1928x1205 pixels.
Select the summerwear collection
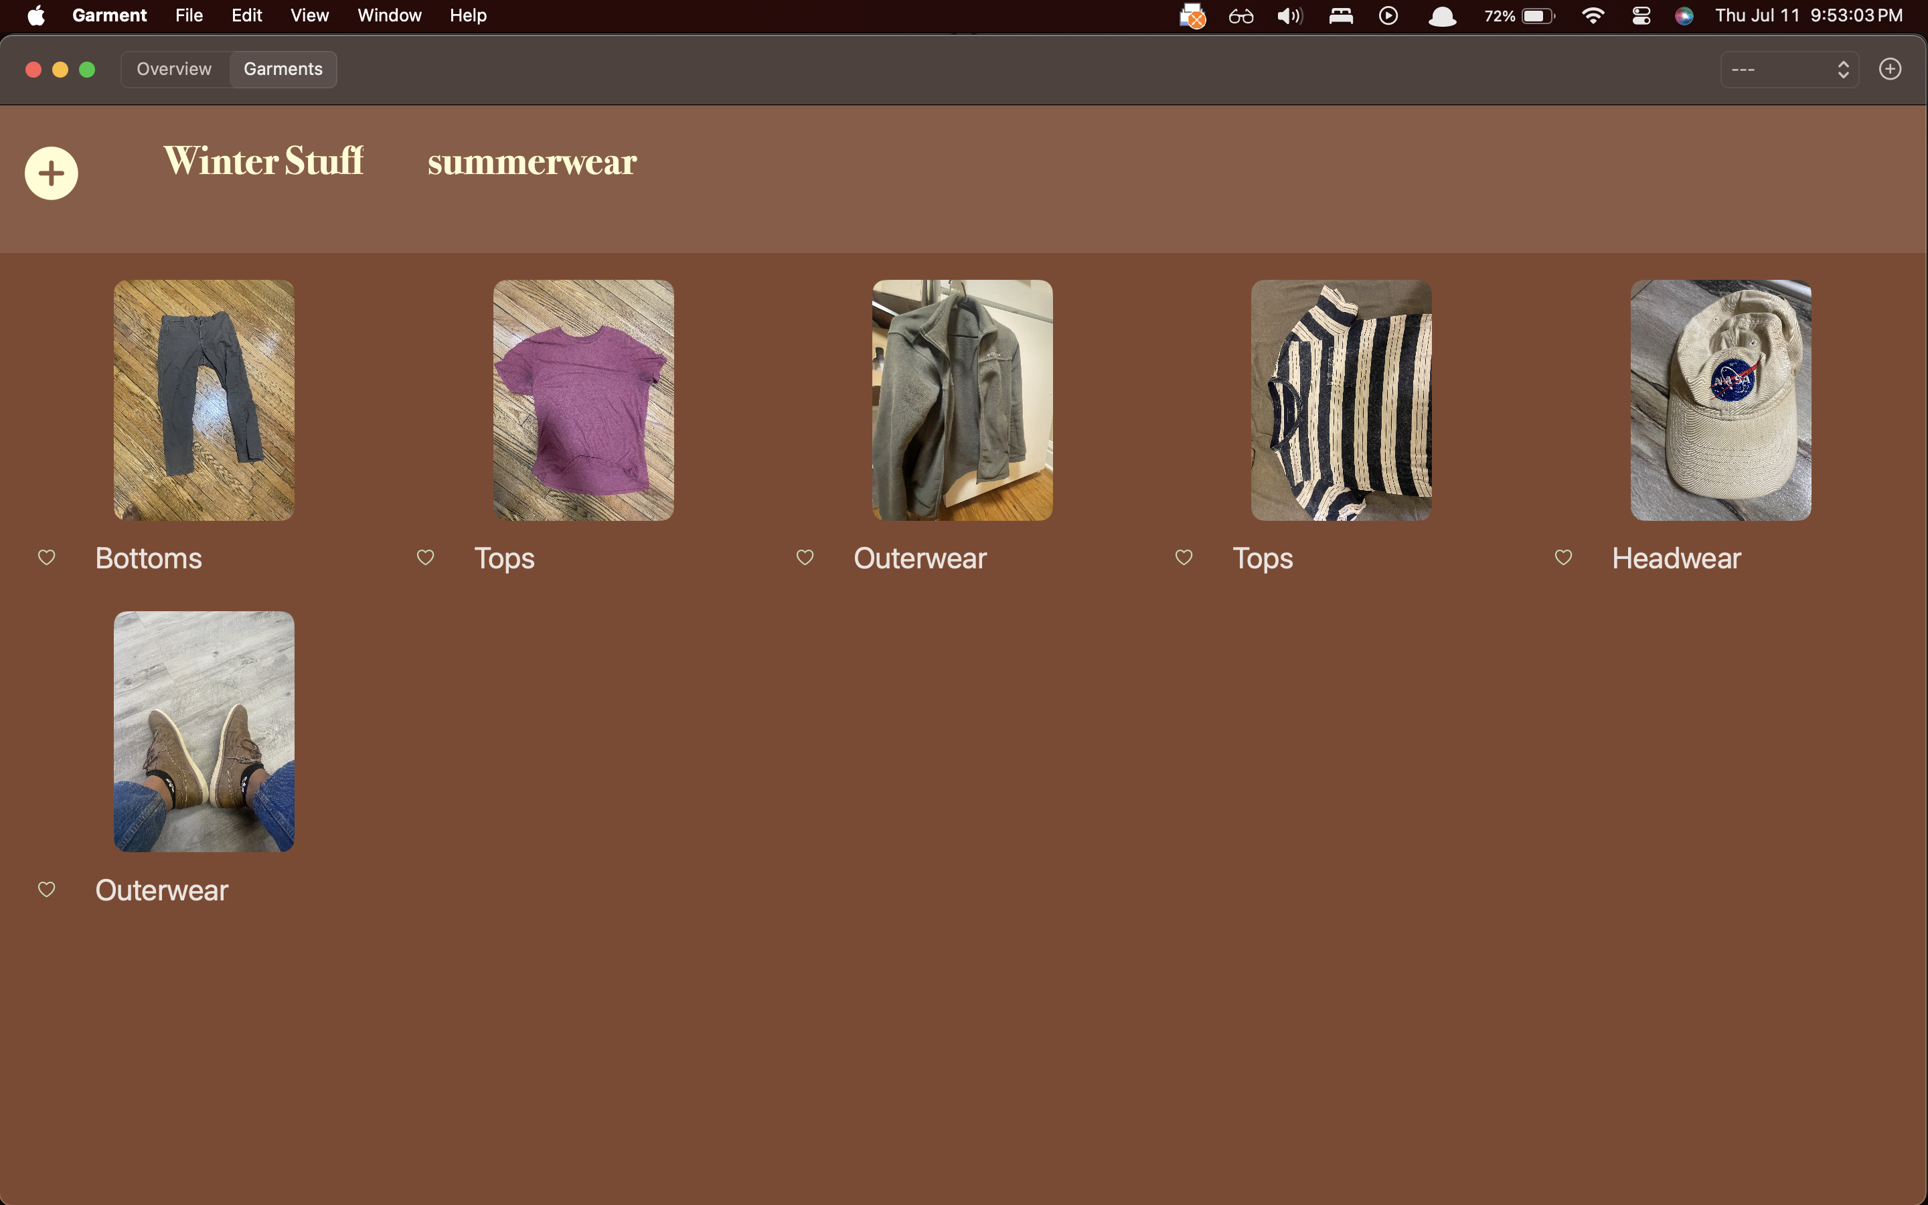[532, 163]
